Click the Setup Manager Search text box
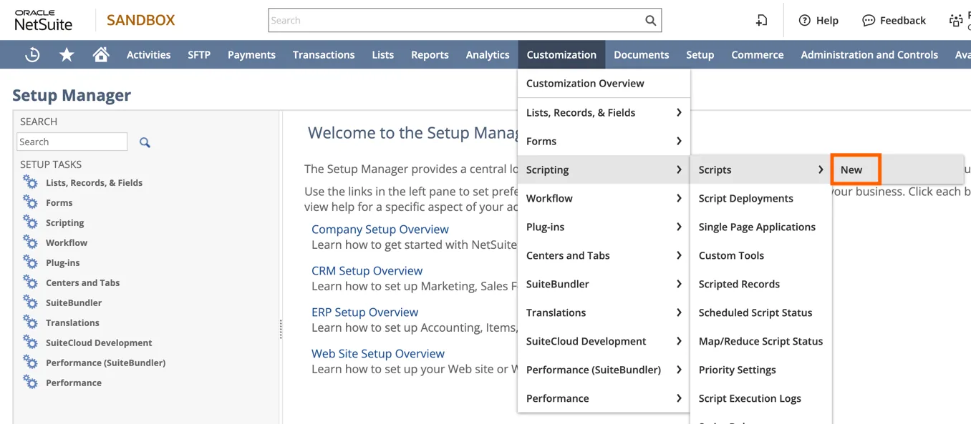971x424 pixels. click(x=72, y=142)
